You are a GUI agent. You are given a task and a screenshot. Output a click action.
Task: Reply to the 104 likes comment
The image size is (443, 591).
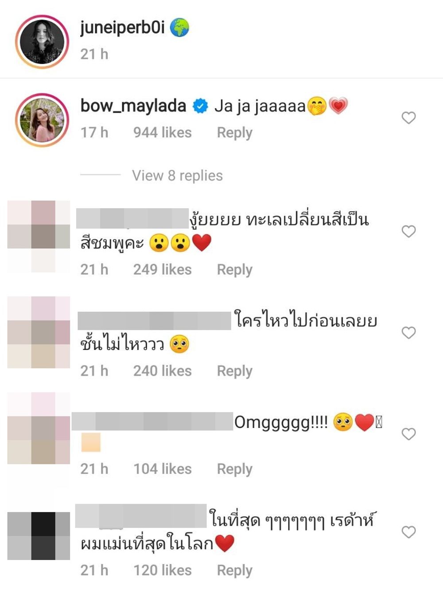tap(234, 469)
